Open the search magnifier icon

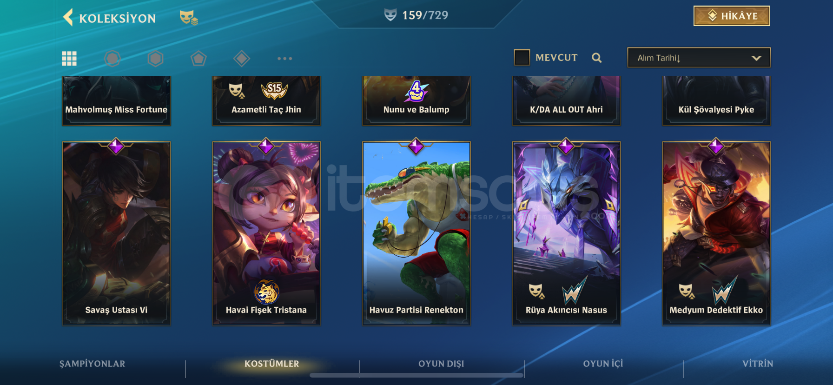pos(597,58)
